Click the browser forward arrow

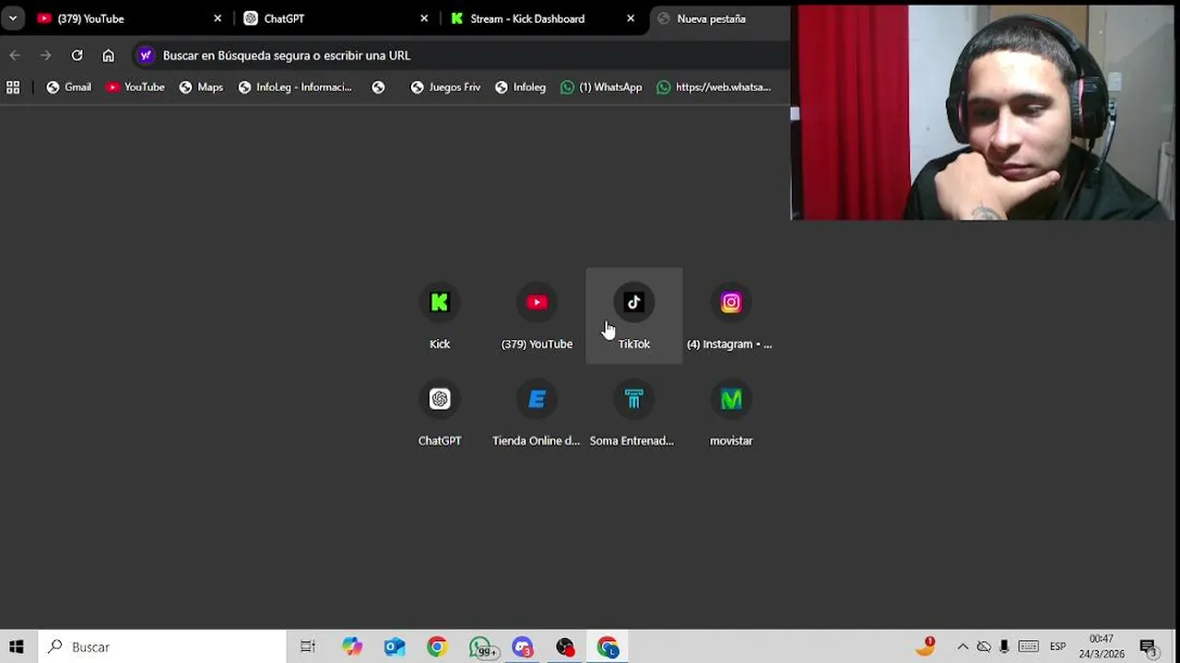click(46, 55)
